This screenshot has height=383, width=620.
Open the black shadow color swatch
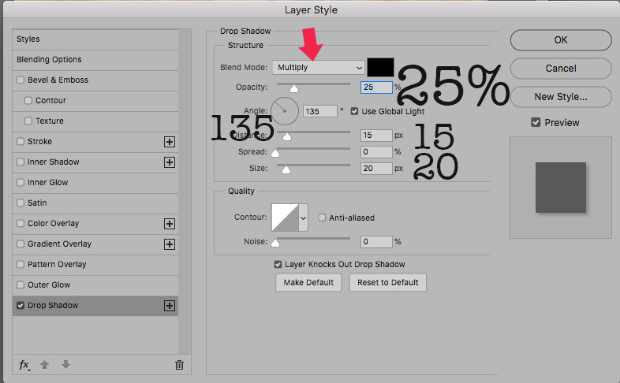tap(380, 67)
